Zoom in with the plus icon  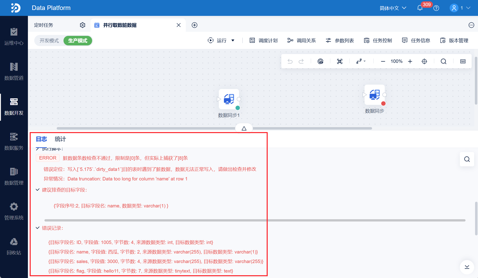click(410, 61)
